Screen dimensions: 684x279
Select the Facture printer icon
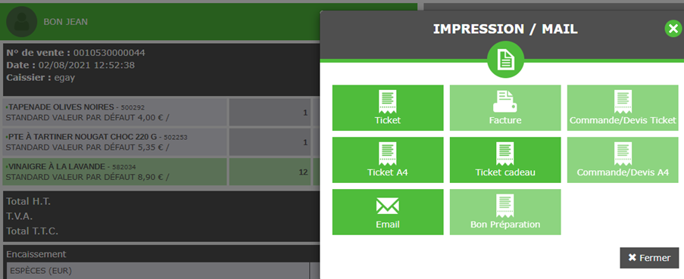[x=505, y=101]
